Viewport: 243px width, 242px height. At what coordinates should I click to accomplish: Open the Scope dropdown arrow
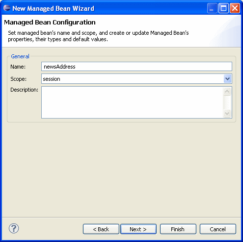[x=227, y=79]
